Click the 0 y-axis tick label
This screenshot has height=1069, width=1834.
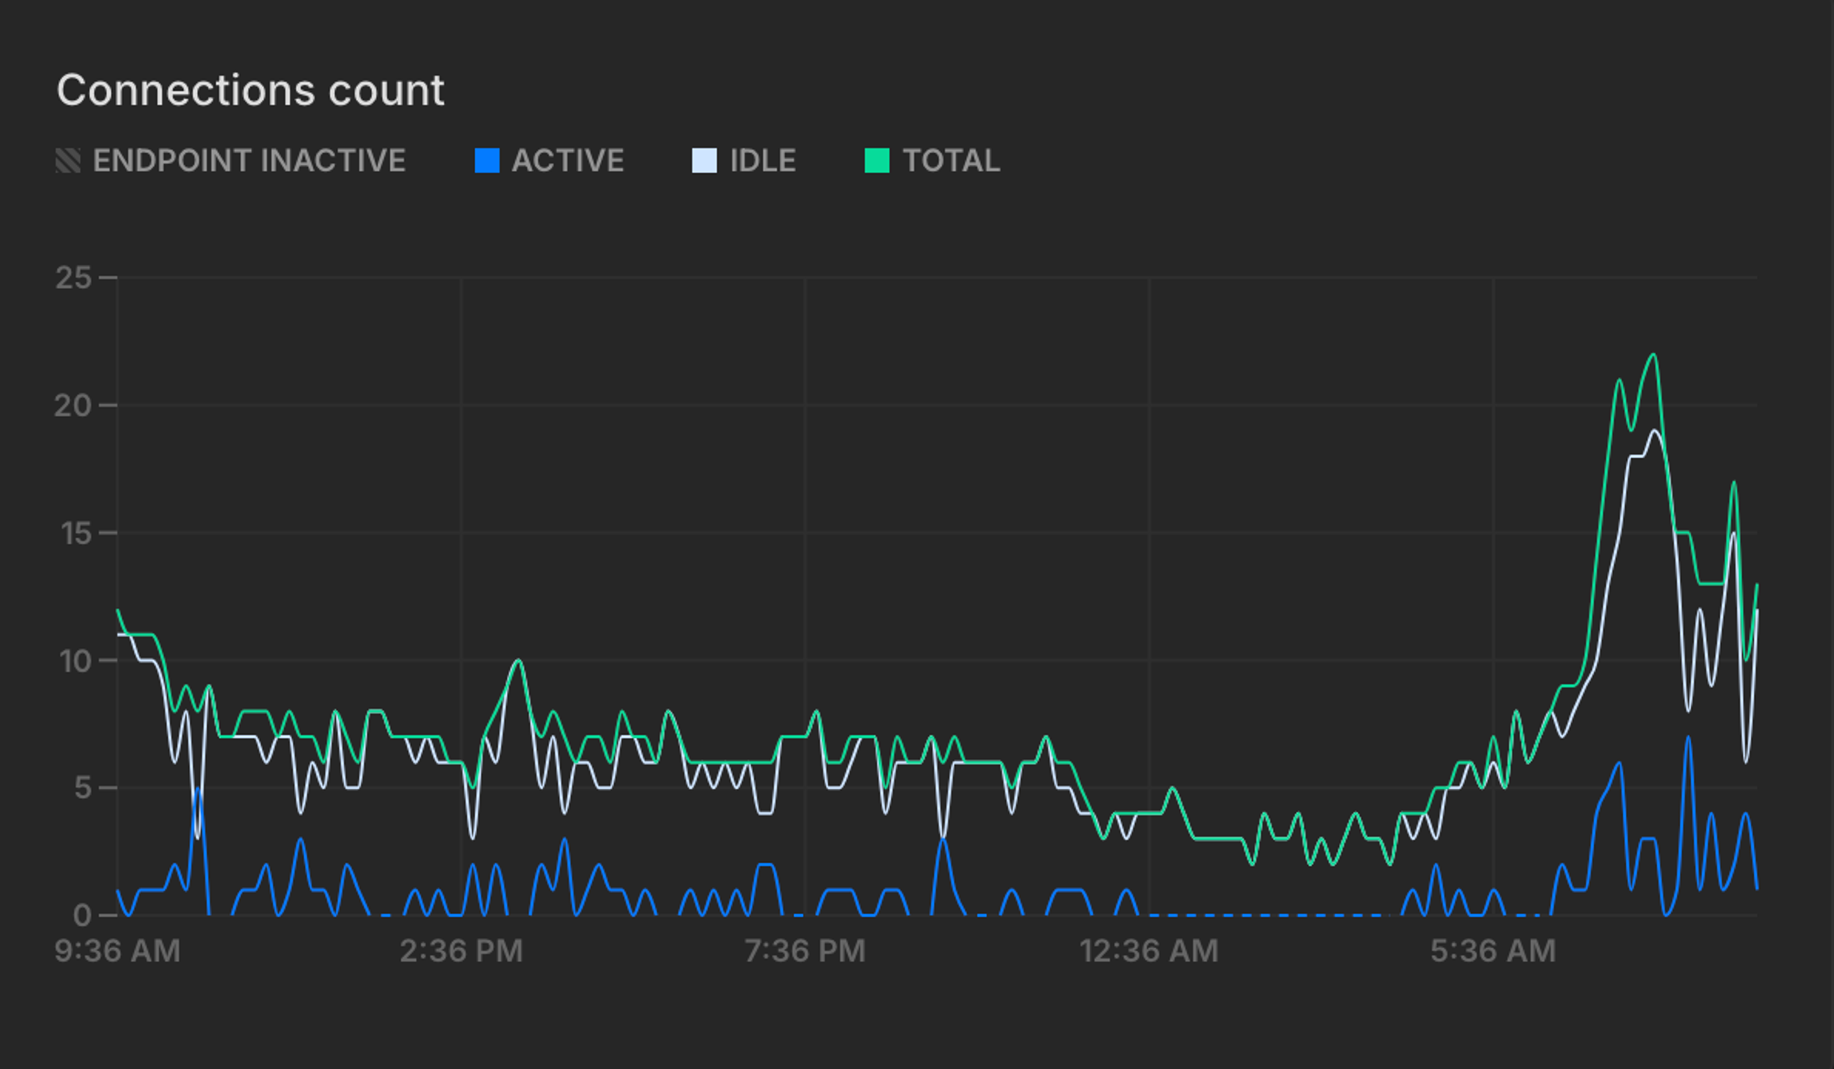82,915
